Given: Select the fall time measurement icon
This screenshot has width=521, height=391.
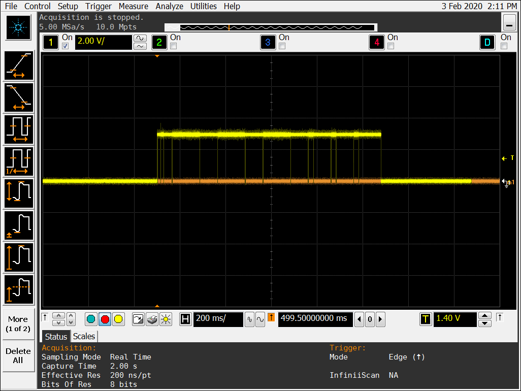Looking at the screenshot, I should coord(19,97).
